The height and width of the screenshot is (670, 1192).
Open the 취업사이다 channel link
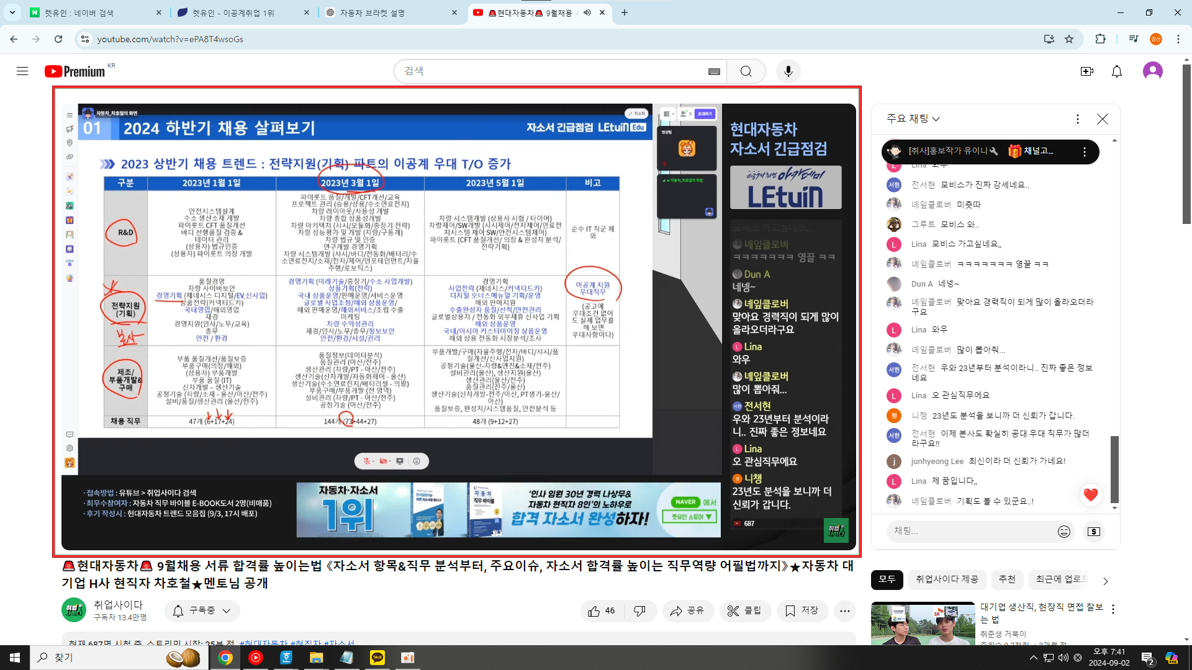(118, 604)
